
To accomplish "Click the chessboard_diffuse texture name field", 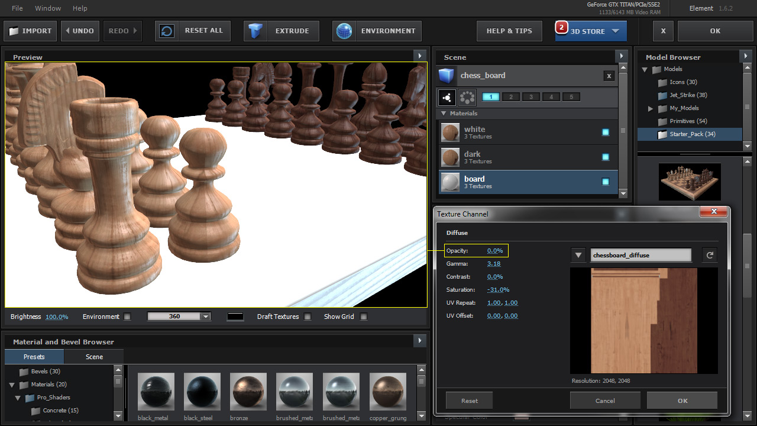I will click(x=640, y=255).
